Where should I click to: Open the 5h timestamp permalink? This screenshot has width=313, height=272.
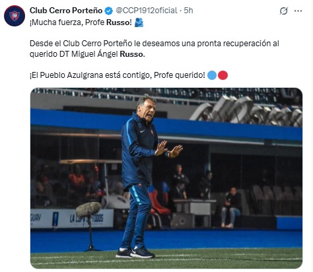pyautogui.click(x=188, y=11)
